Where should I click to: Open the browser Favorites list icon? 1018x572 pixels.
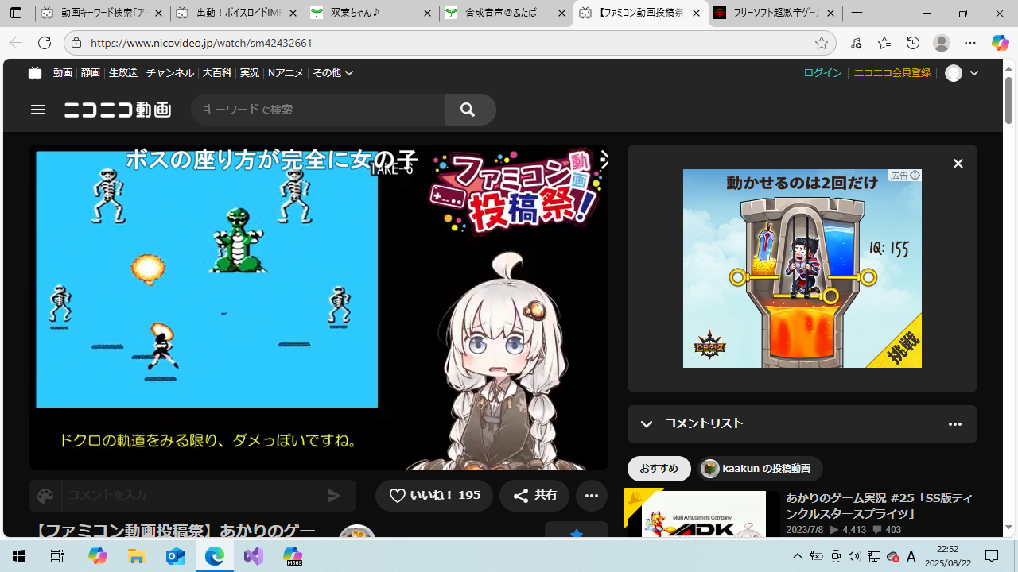click(x=884, y=43)
